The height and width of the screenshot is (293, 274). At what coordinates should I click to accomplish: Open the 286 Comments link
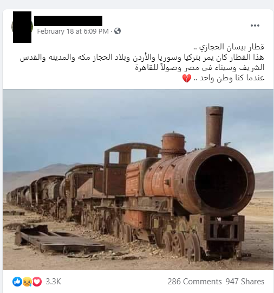coord(194,282)
